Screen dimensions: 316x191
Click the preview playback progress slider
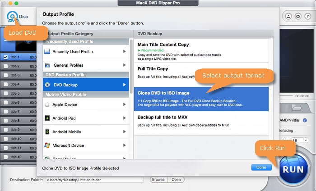click(x=286, y=96)
